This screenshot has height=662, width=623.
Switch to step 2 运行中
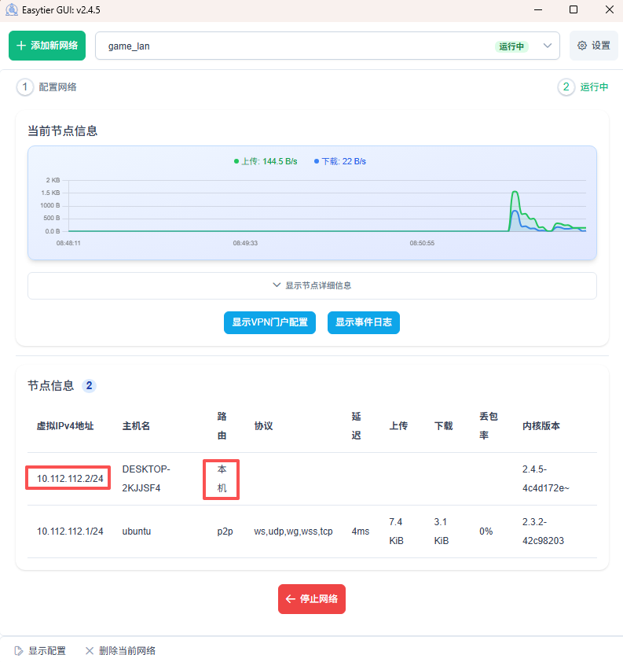click(584, 87)
